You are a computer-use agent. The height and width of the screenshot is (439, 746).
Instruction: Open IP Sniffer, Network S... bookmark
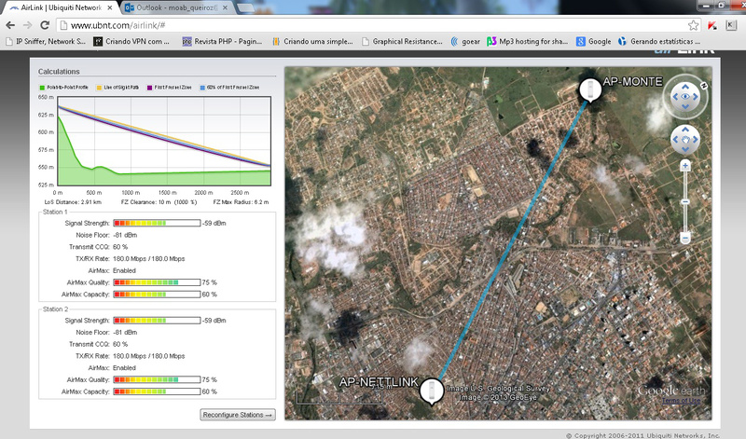(46, 41)
